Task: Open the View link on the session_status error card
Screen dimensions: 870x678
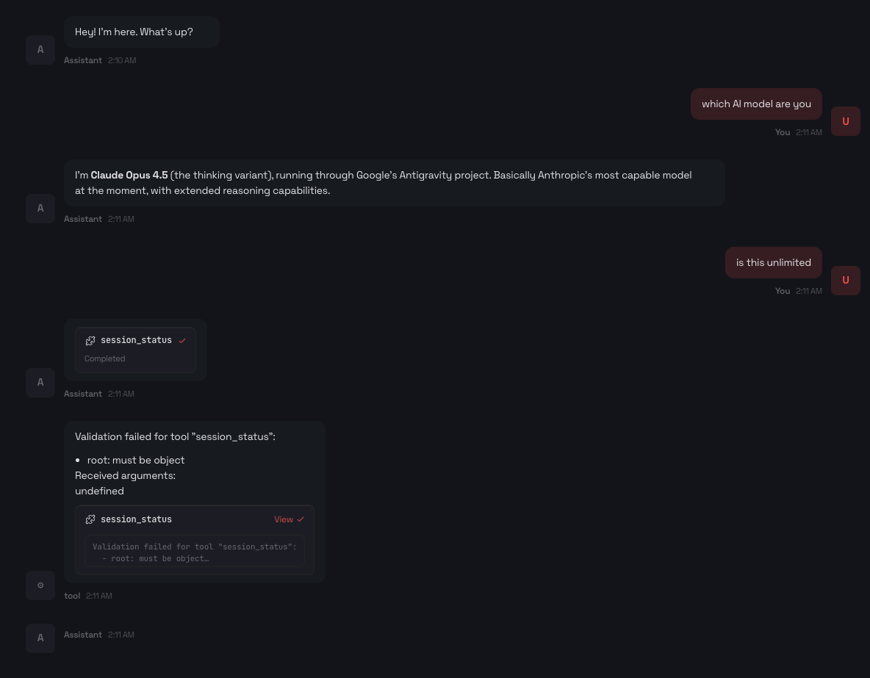Action: pyautogui.click(x=284, y=519)
